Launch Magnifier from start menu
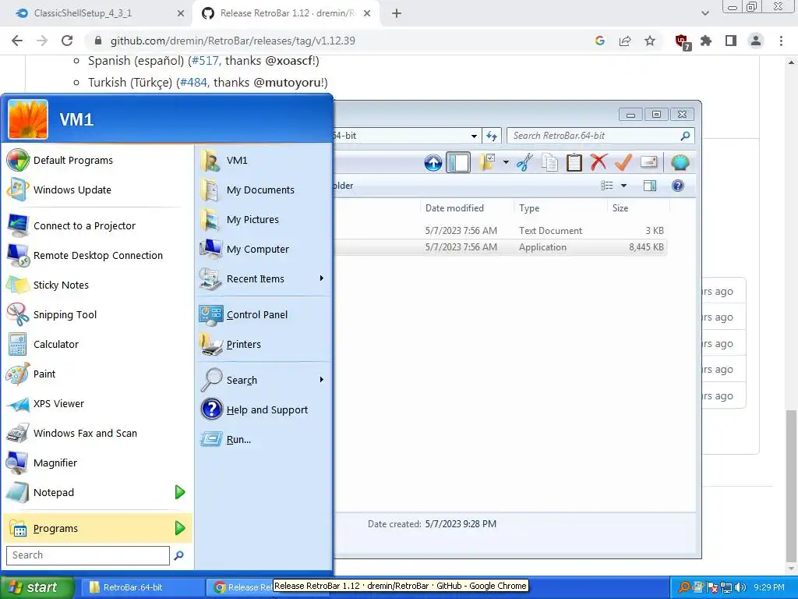The height and width of the screenshot is (599, 798). tap(97, 463)
